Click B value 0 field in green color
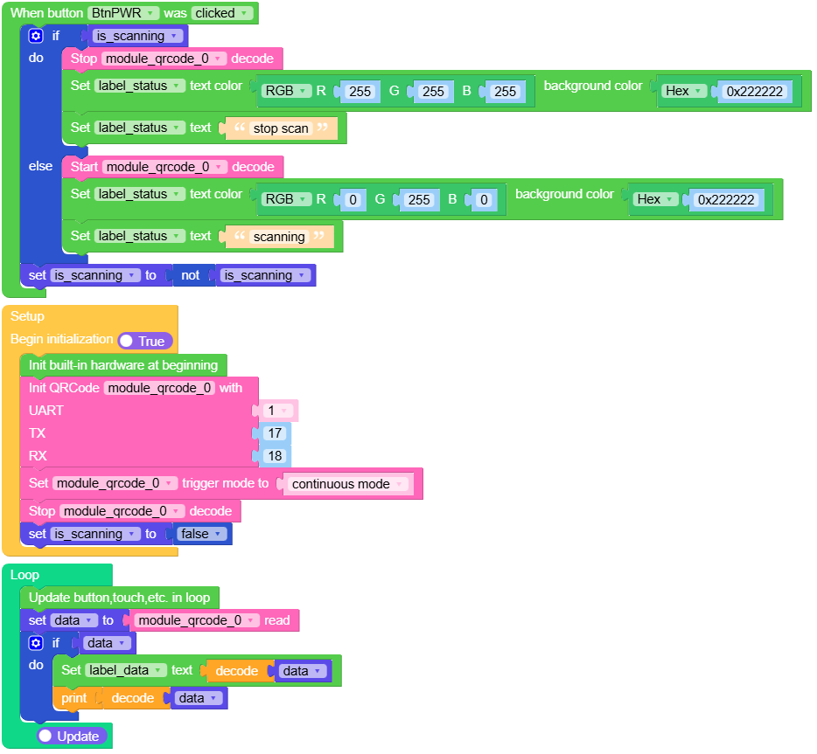The width and height of the screenshot is (817, 754). 484,200
